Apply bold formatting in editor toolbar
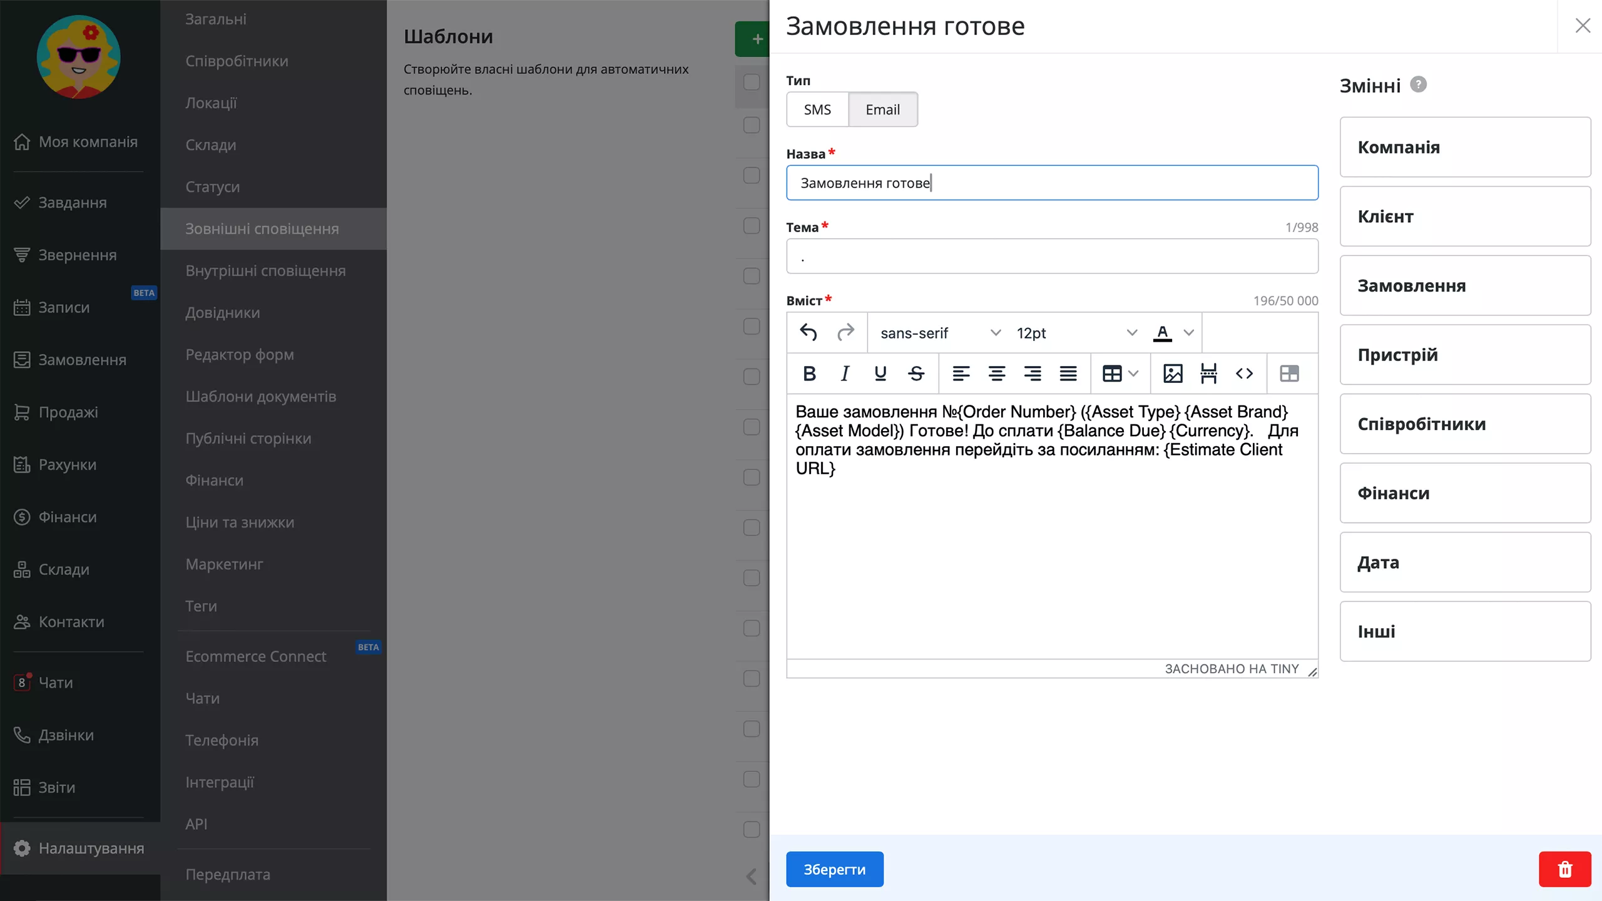The width and height of the screenshot is (1602, 901). pyautogui.click(x=809, y=374)
